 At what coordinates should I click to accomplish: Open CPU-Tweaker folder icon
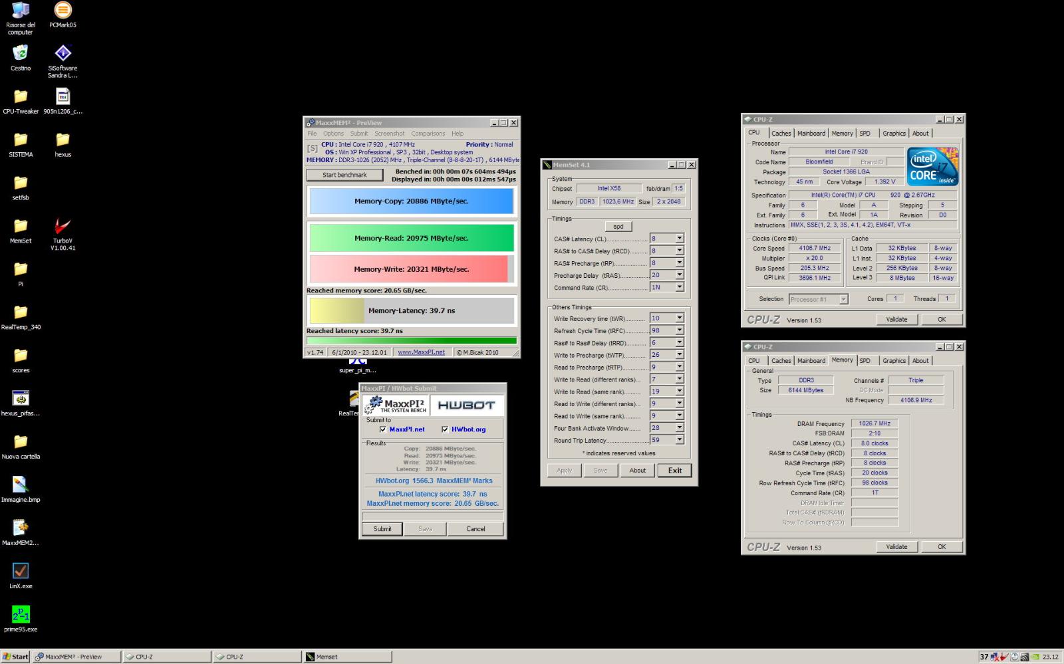coord(21,101)
